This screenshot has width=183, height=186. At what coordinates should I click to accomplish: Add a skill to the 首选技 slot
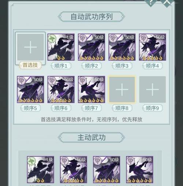click(x=30, y=47)
